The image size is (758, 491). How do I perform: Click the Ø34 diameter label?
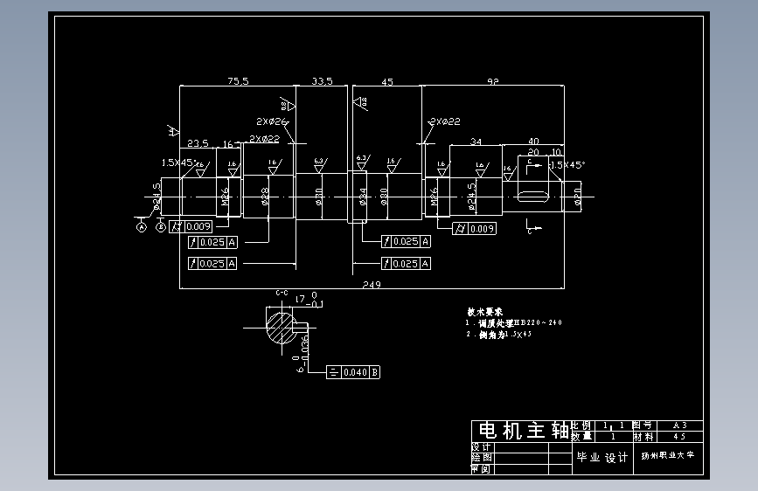363,197
